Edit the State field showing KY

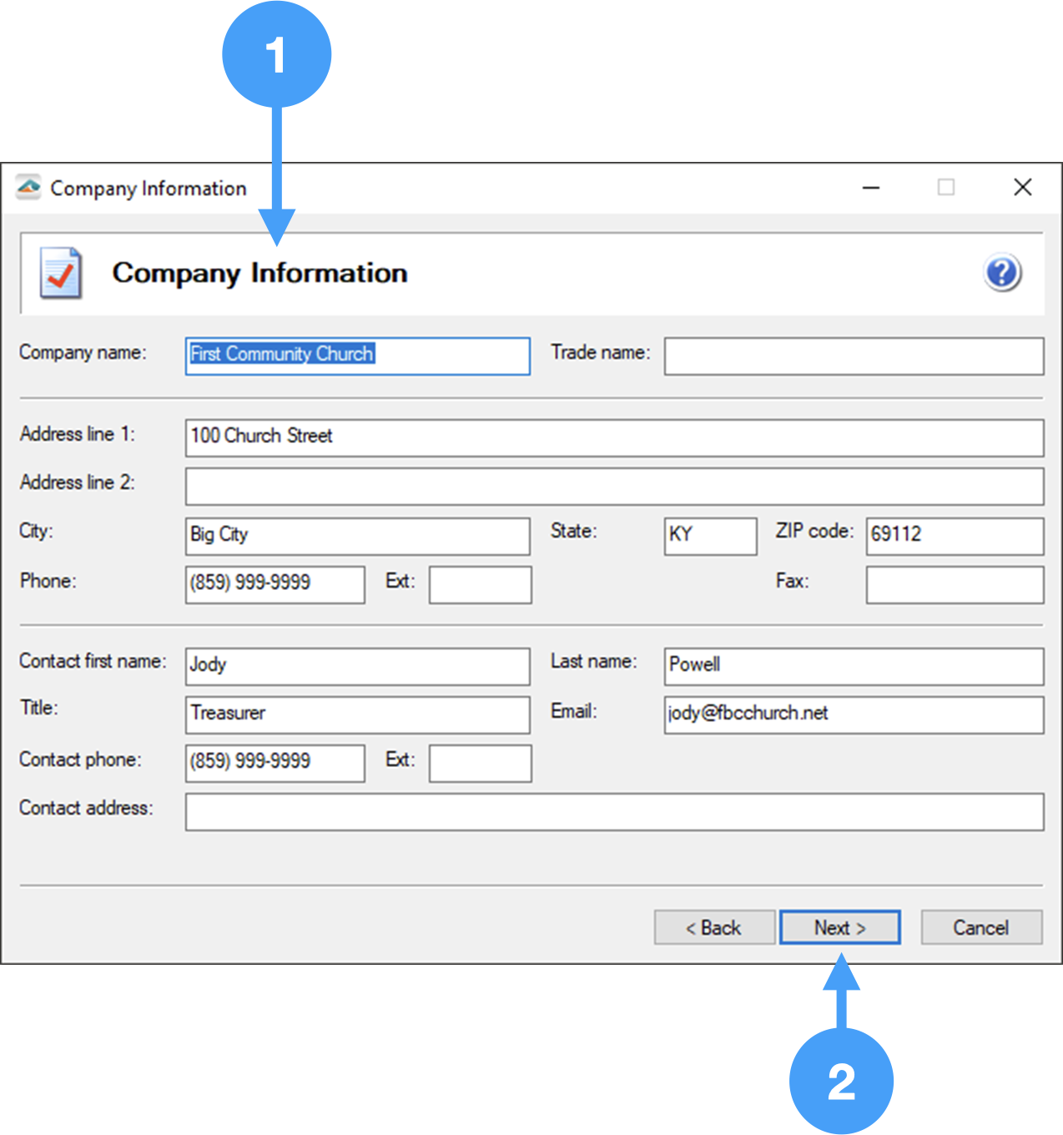tap(710, 536)
